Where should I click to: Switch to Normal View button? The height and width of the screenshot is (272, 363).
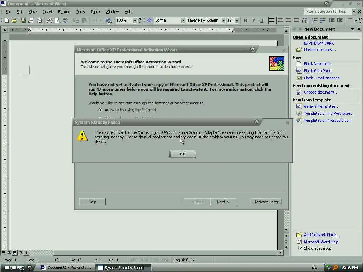[x=4, y=253]
